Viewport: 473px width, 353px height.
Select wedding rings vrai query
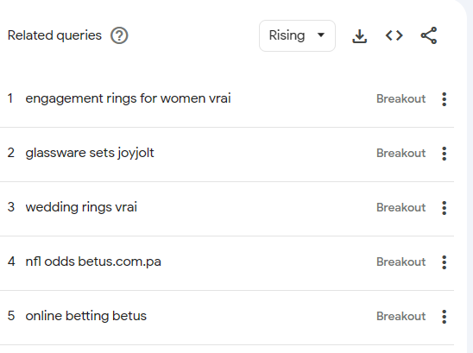click(81, 207)
